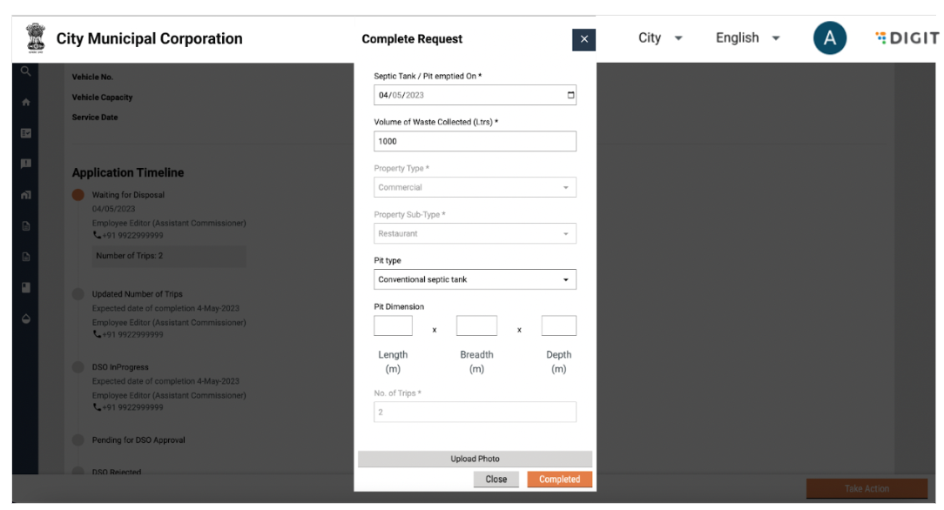
Task: Open the English language dropdown
Action: pyautogui.click(x=747, y=38)
